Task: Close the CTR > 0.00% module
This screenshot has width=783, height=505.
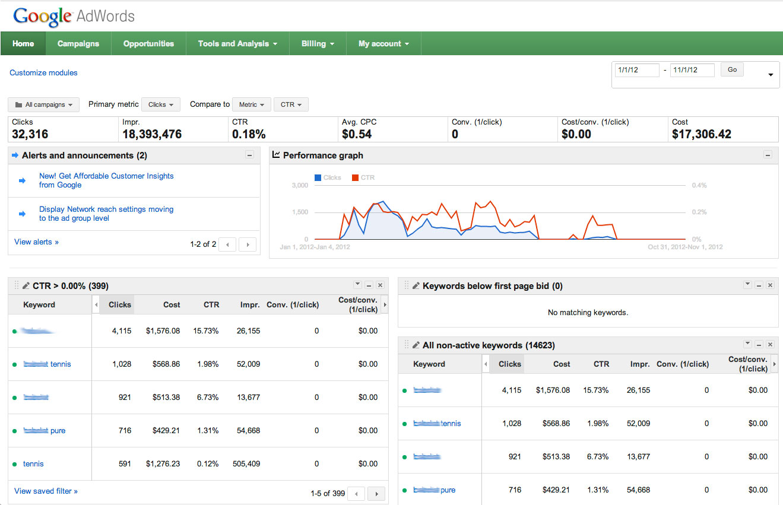Action: [x=380, y=285]
